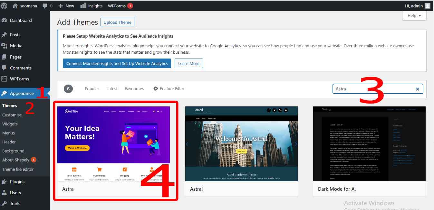Open Plugins in the sidebar
Screen dimensions: 434x210
[x=17, y=182]
